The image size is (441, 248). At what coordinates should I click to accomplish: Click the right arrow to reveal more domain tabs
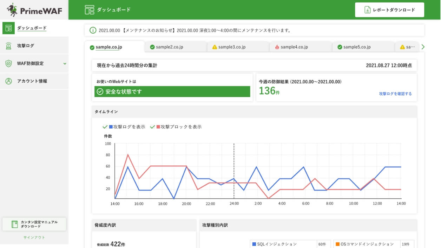(x=423, y=46)
